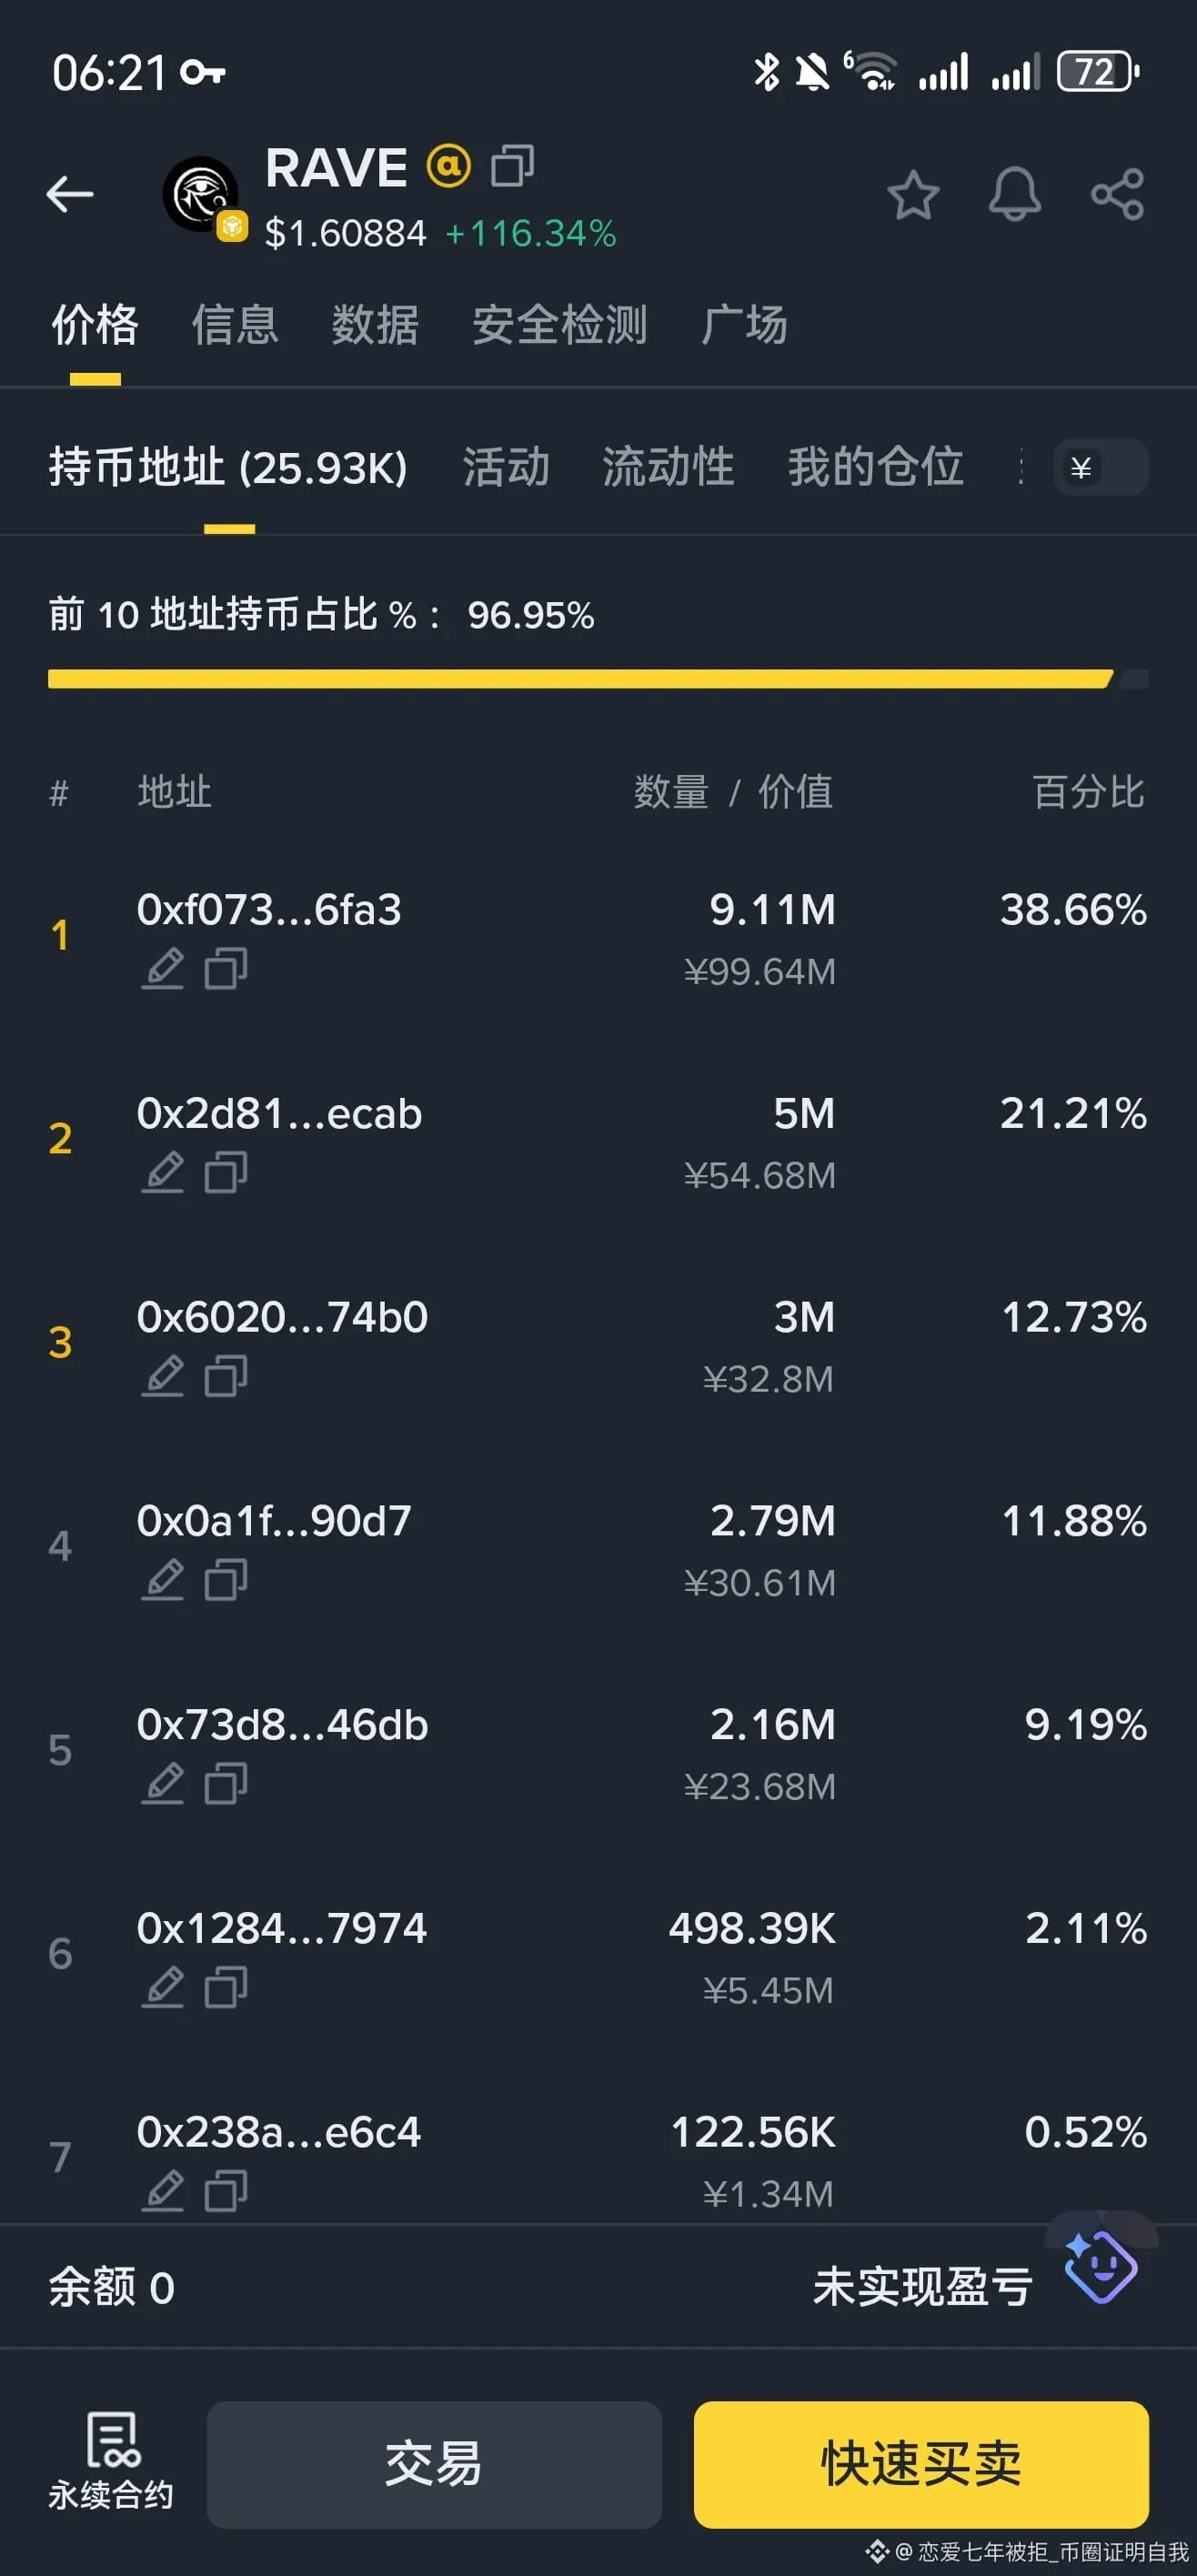Tap the back arrow
This screenshot has width=1197, height=2576.
(x=70, y=194)
